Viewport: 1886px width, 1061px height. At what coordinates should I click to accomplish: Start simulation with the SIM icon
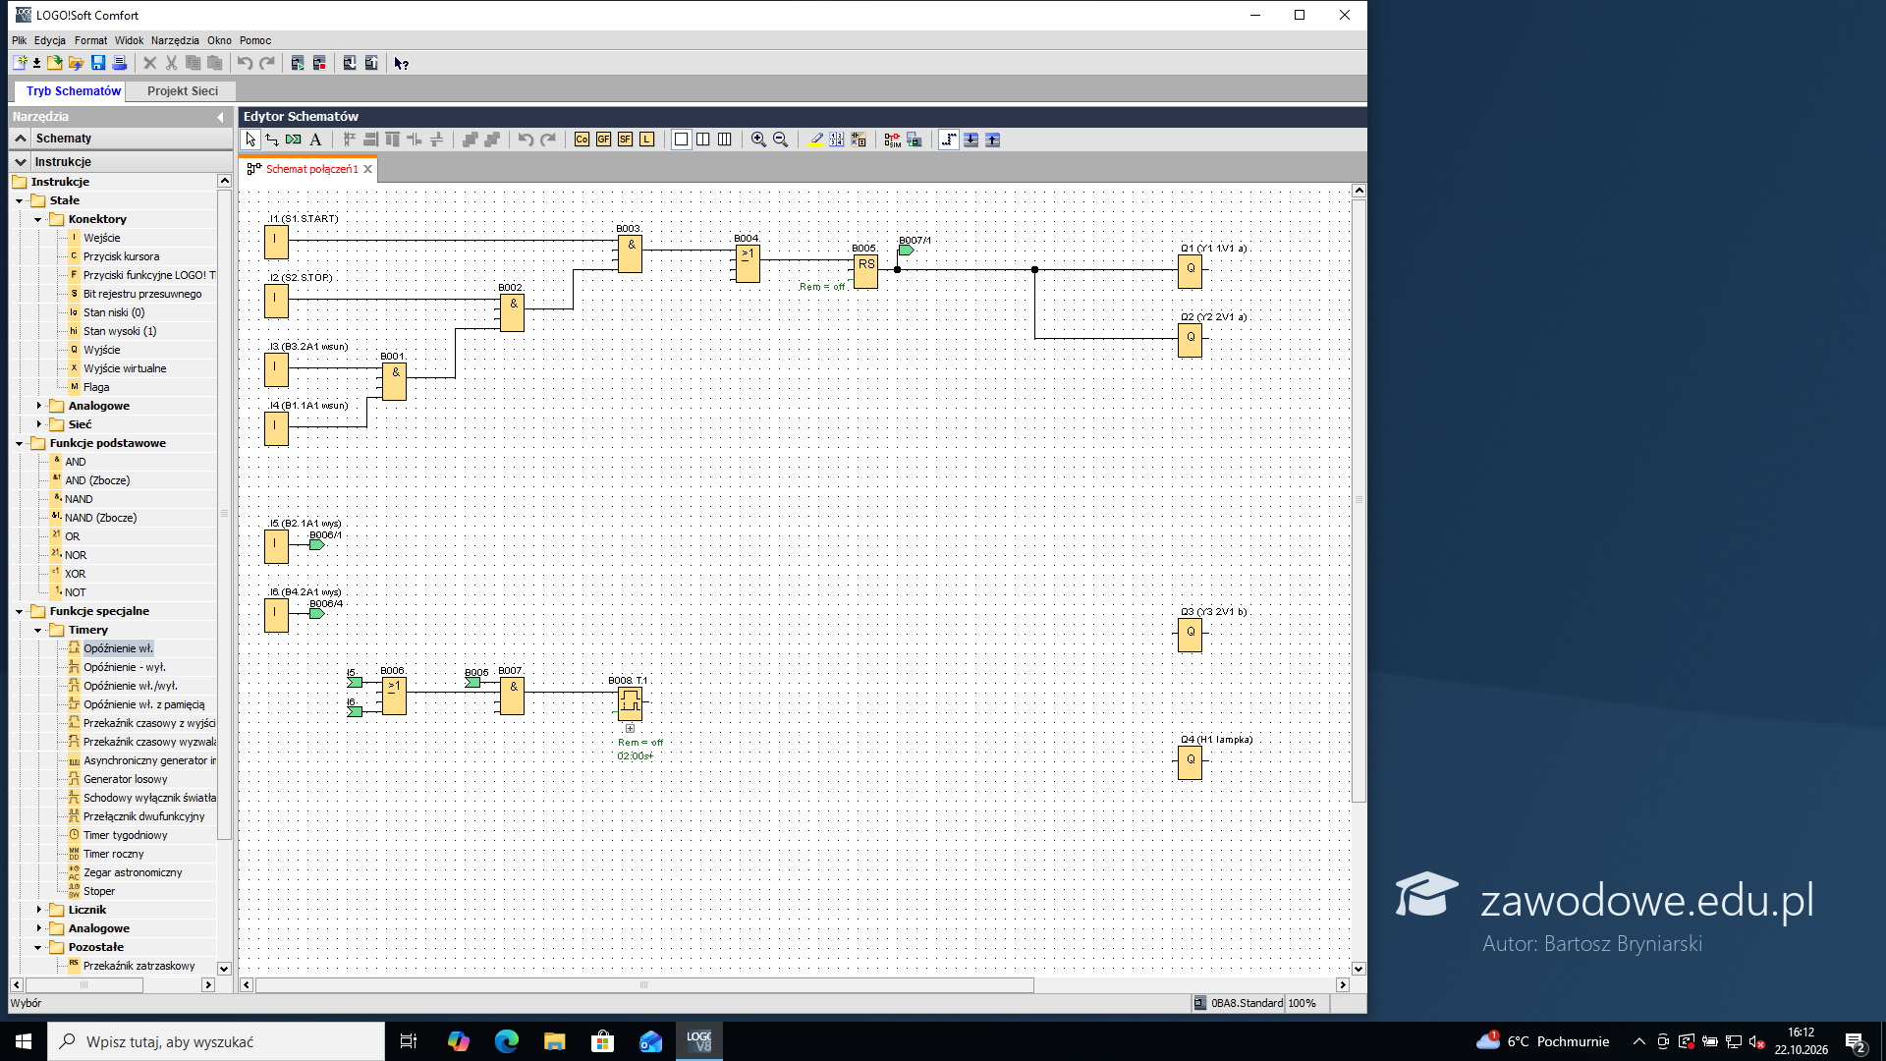pyautogui.click(x=892, y=140)
